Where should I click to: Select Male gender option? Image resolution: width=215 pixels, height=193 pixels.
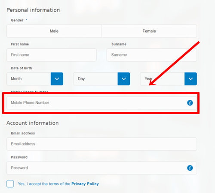coord(54,31)
